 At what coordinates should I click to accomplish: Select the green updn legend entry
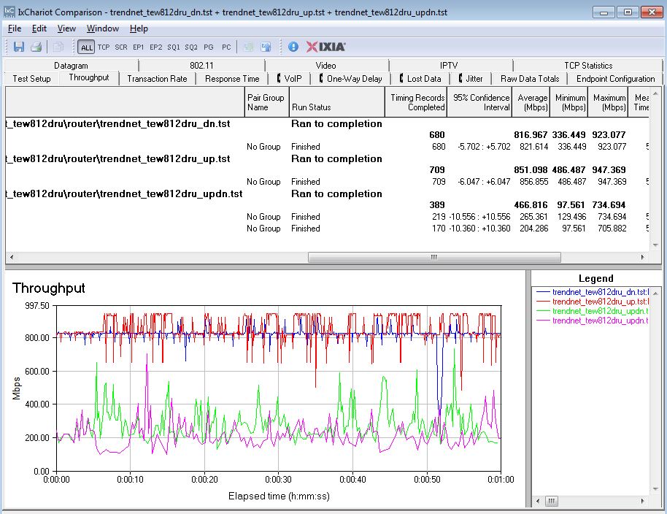(593, 310)
